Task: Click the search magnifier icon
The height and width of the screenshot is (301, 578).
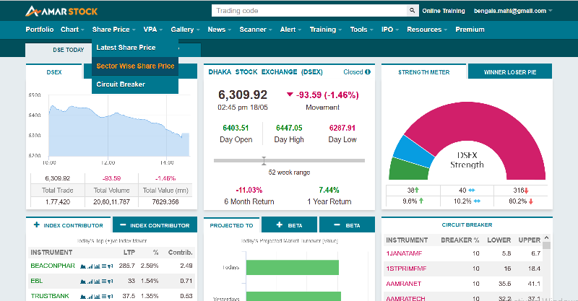Action: point(412,10)
